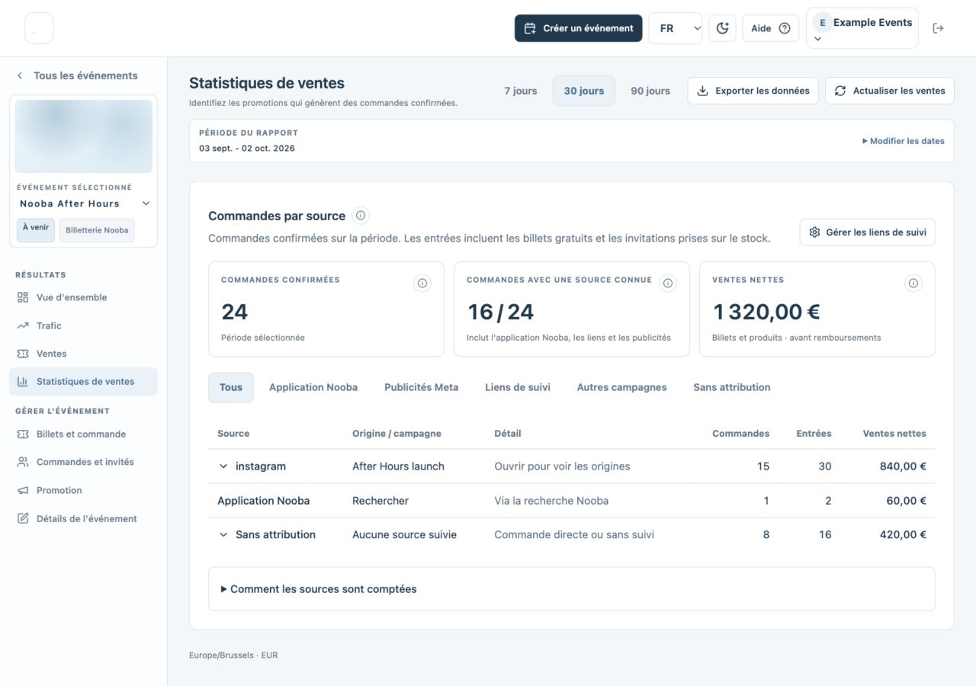The image size is (976, 686).
Task: Click the home logo in top-left corner
Action: coord(39,28)
